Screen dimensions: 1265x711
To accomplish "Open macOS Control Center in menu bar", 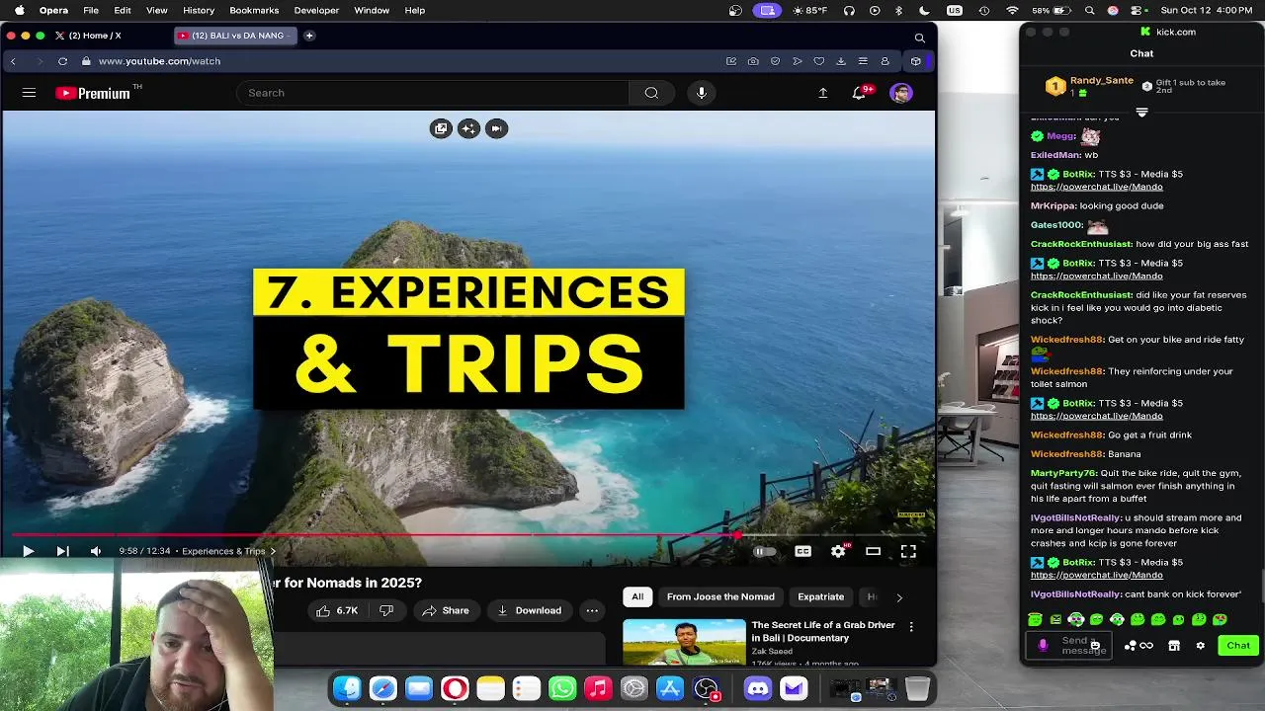I will (1135, 10).
